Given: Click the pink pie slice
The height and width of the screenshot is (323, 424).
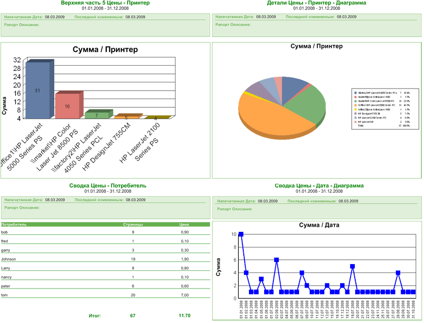Looking at the screenshot, I should 279,86.
